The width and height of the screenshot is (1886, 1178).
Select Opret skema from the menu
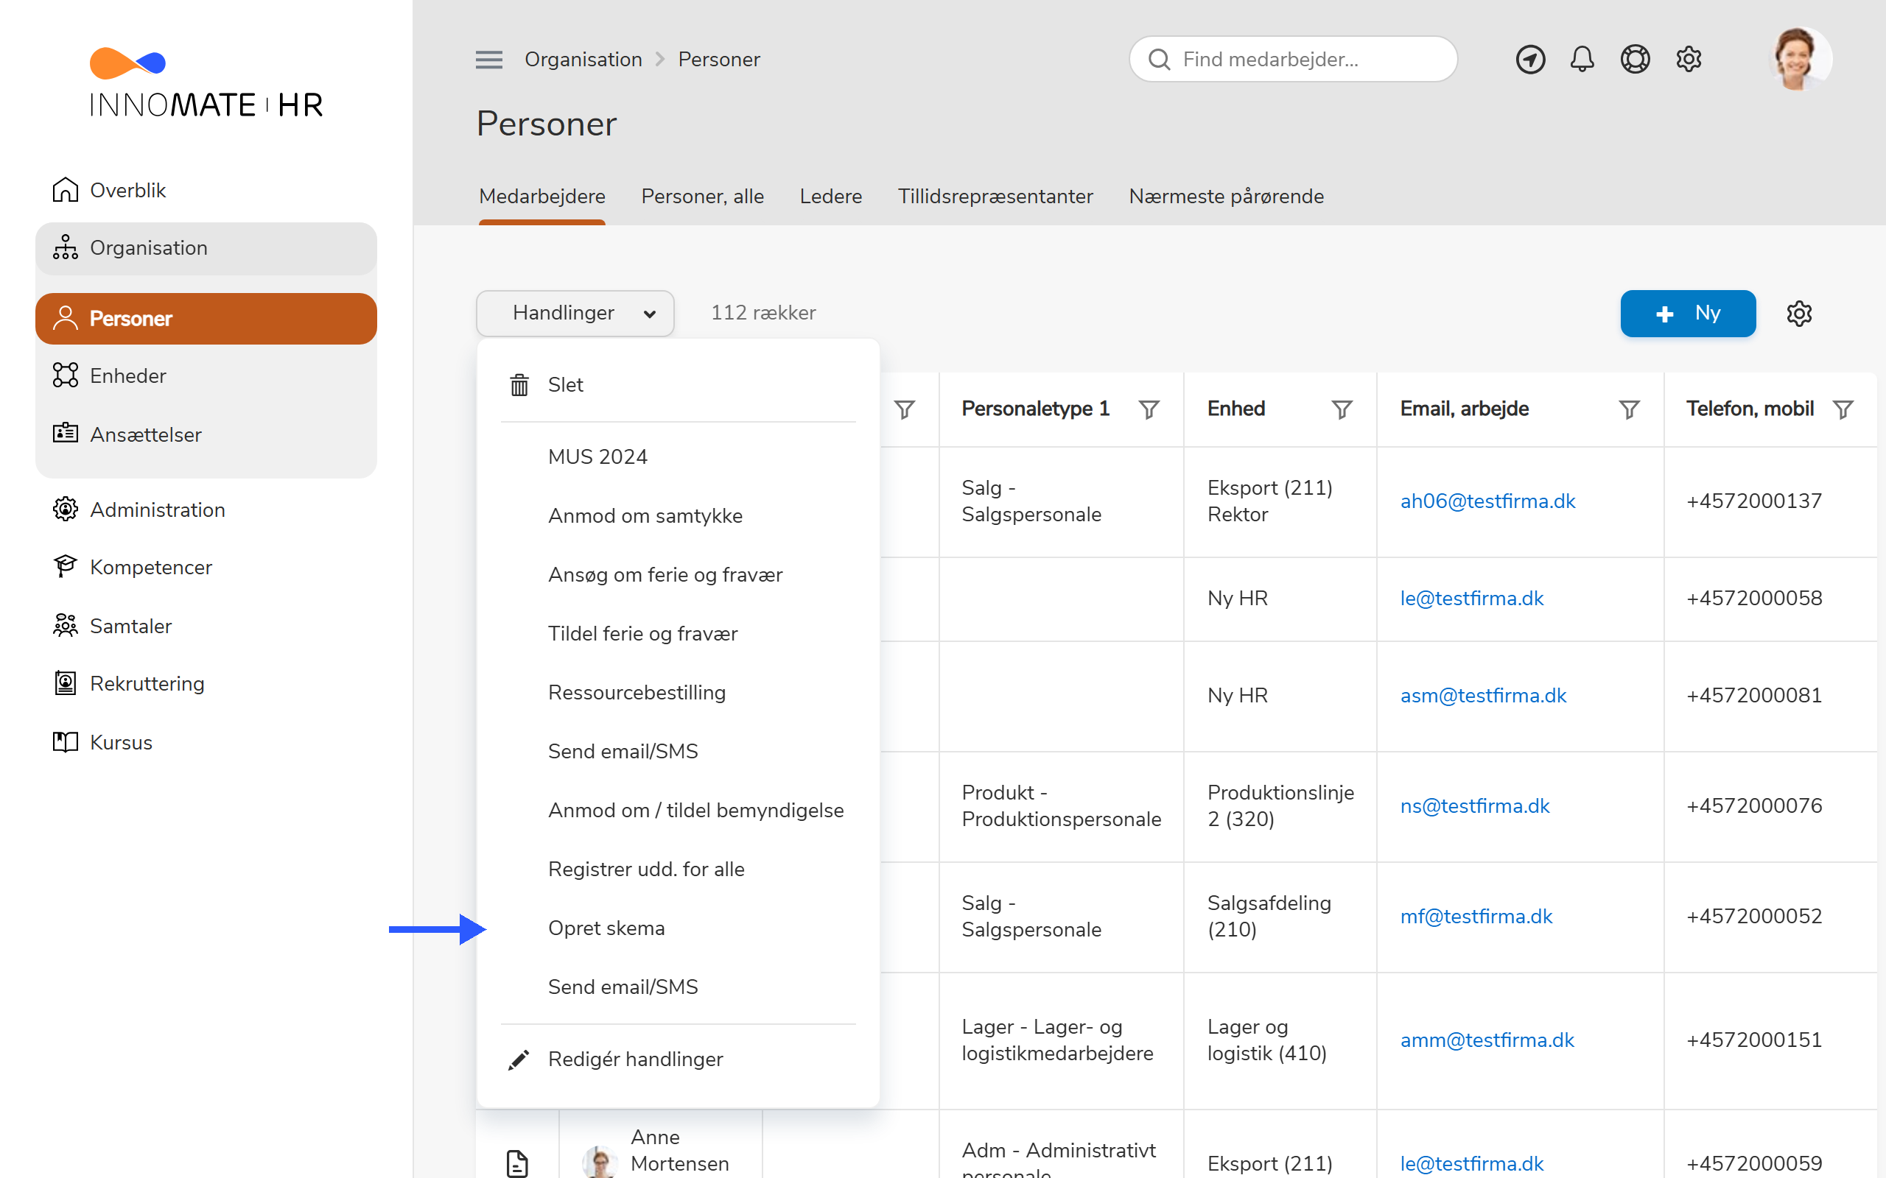coord(606,928)
